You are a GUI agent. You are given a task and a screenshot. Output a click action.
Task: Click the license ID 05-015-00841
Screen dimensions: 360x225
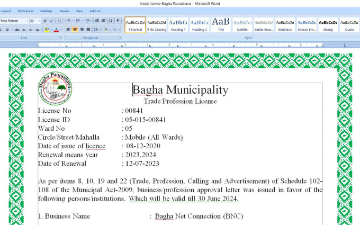(x=146, y=120)
